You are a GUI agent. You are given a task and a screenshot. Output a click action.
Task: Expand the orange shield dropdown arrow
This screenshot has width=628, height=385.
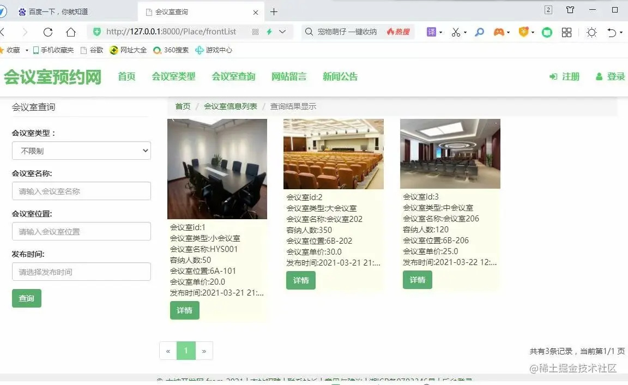533,33
